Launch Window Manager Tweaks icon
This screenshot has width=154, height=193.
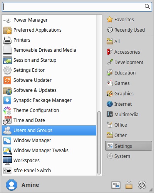[x=7, y=151]
